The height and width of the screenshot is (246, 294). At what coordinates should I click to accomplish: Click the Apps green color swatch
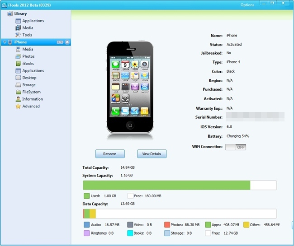pyautogui.click(x=208, y=225)
